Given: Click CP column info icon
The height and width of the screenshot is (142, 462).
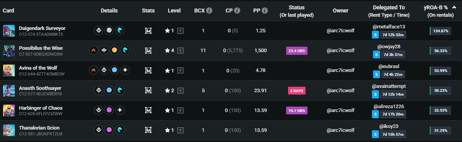Looking at the screenshot, I should tap(237, 11).
